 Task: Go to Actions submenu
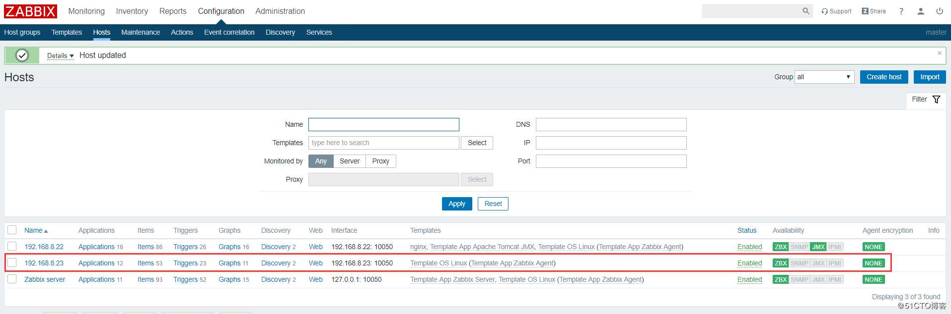pos(182,32)
